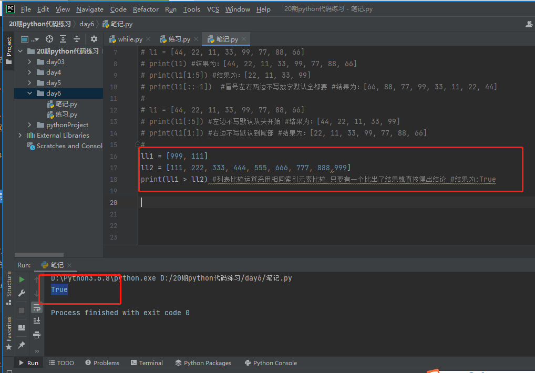
Task: Close the 练习.py editor tab
Action: tap(196, 39)
